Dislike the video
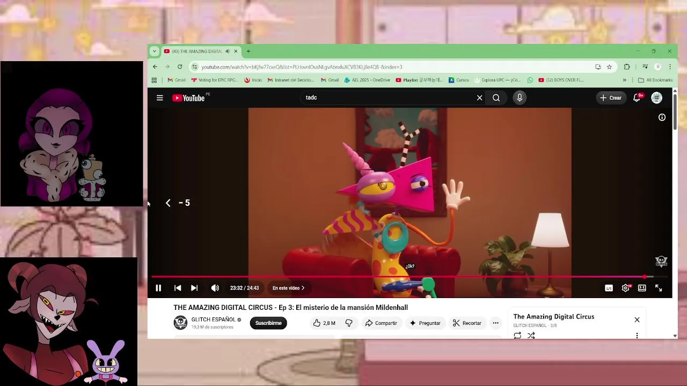Image resolution: width=687 pixels, height=386 pixels. [349, 323]
